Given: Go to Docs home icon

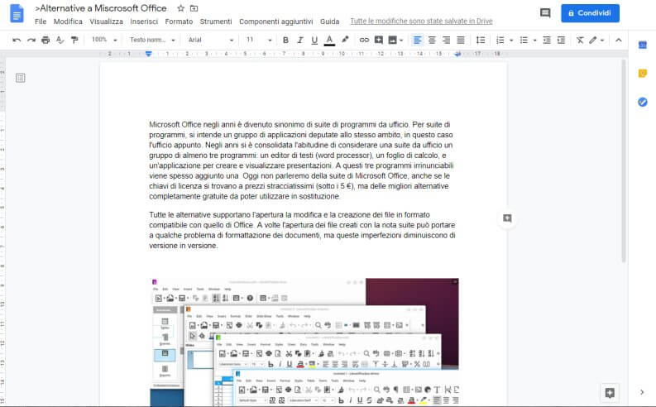Looking at the screenshot, I should click(x=17, y=13).
